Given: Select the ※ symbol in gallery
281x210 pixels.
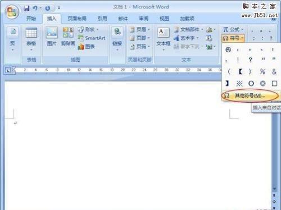Looking at the screenshot, I should [x=239, y=83].
